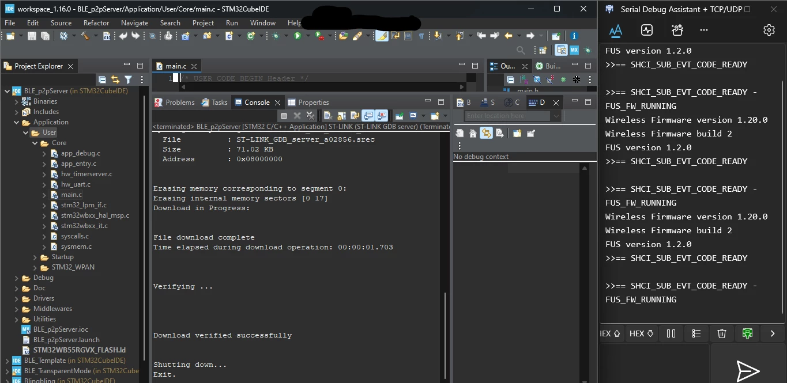Click the toolbar search magnifier icon

click(521, 50)
